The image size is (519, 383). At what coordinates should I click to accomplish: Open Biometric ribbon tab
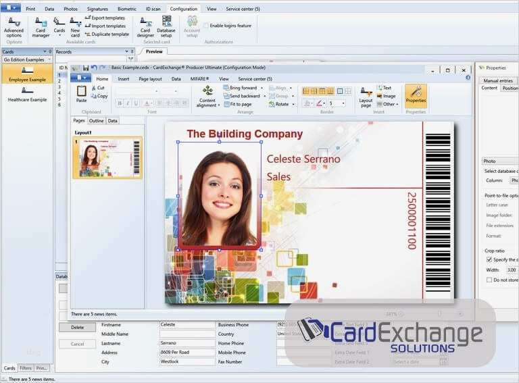[x=127, y=9]
